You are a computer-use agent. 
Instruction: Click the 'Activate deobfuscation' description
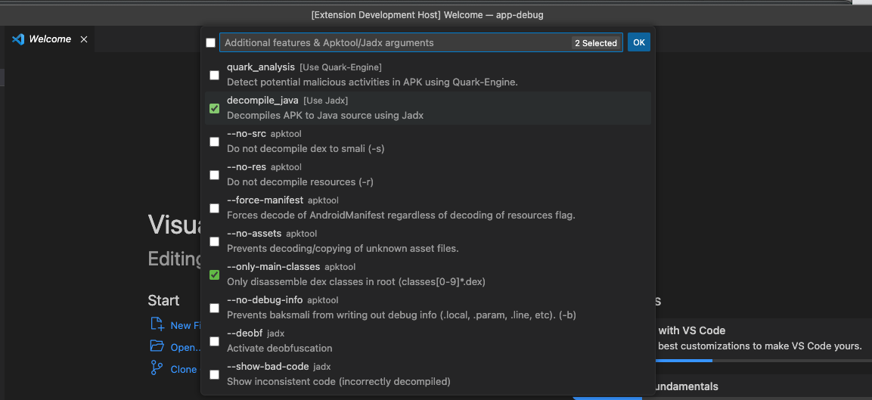click(280, 349)
